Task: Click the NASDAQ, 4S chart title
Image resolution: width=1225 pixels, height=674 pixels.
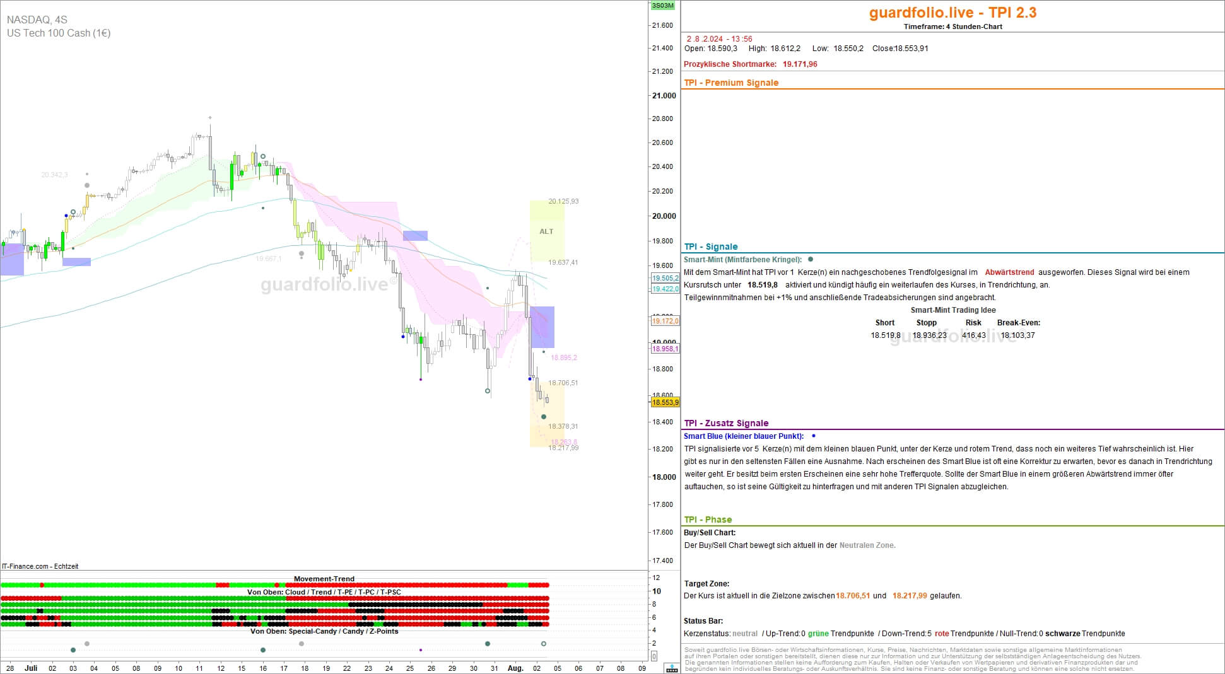Action: point(37,20)
